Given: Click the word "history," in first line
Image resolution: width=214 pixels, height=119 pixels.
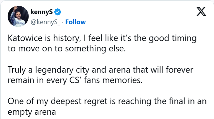Looking at the screenshot, I should point(66,38).
